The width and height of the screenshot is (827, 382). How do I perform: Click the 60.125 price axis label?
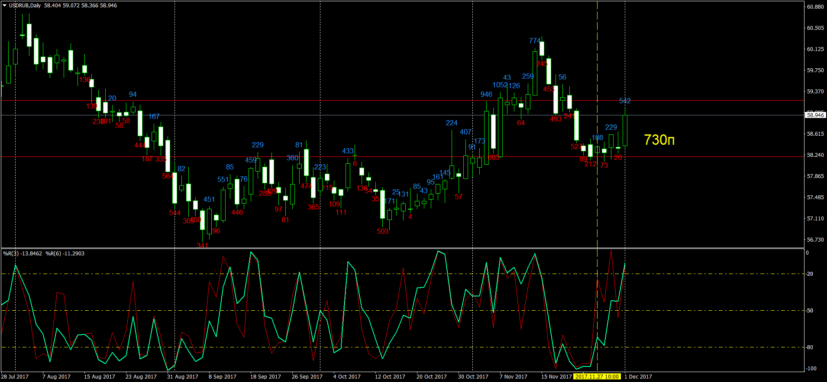[815, 49]
